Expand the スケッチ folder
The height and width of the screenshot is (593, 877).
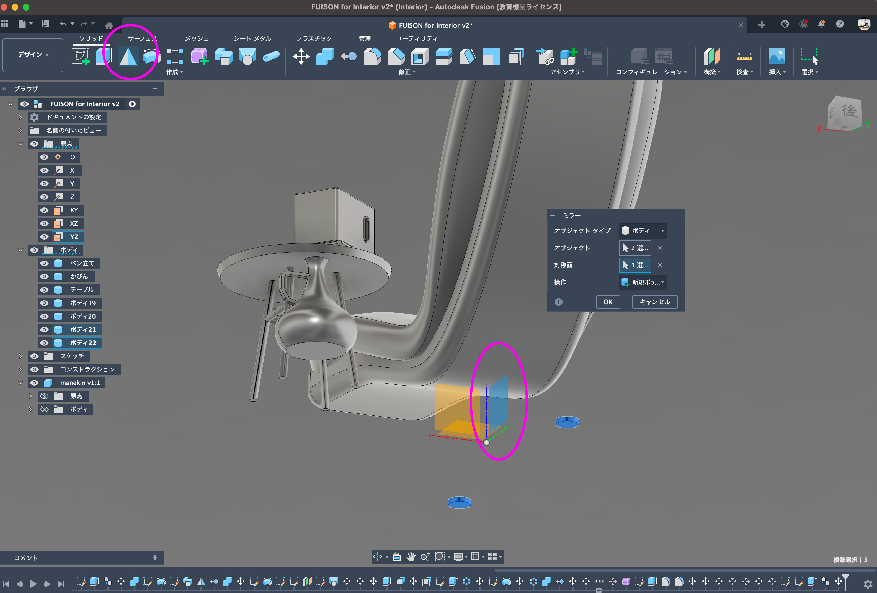point(20,356)
